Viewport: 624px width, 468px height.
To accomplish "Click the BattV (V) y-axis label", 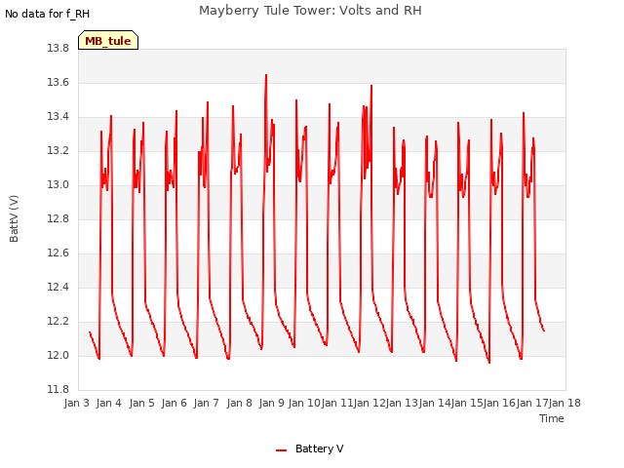I will click(x=14, y=218).
